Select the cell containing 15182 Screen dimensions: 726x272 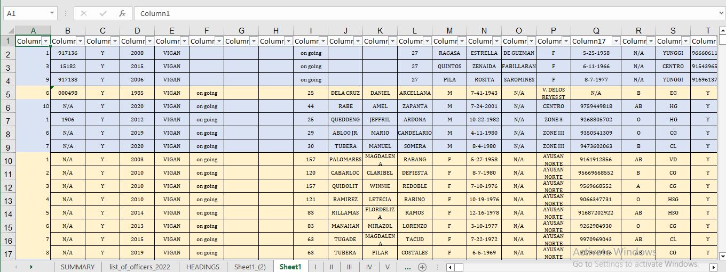(68, 67)
